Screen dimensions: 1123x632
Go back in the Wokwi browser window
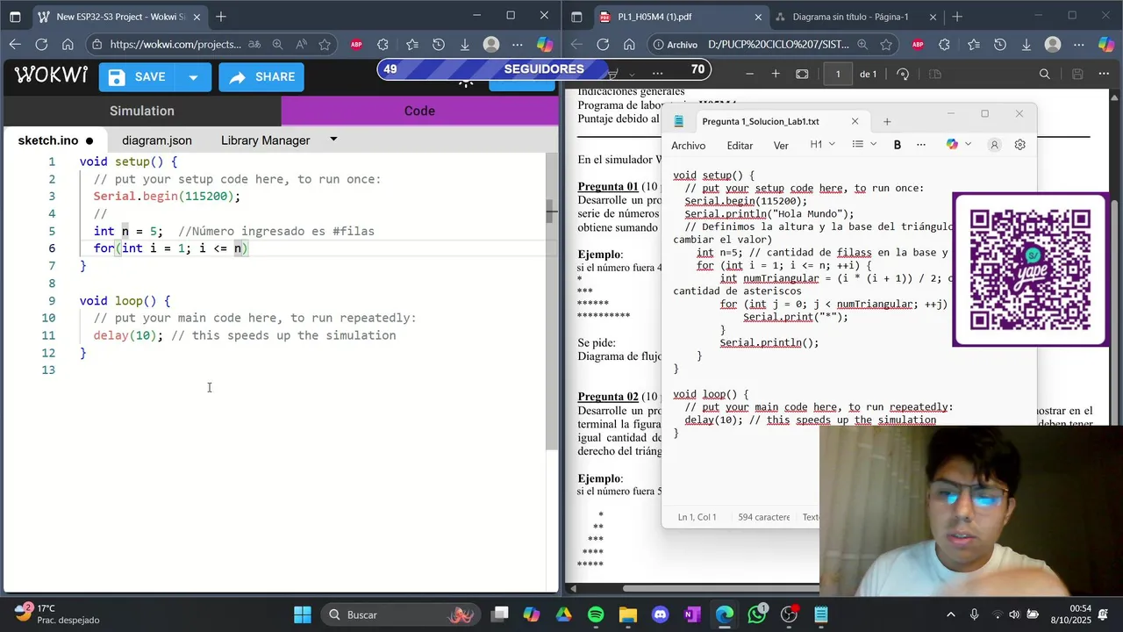(x=15, y=45)
